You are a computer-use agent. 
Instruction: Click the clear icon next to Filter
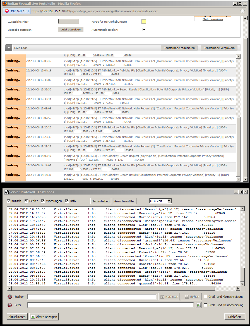10,305
